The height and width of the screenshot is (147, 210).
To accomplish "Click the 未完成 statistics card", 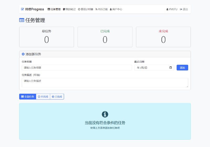I will [163, 37].
